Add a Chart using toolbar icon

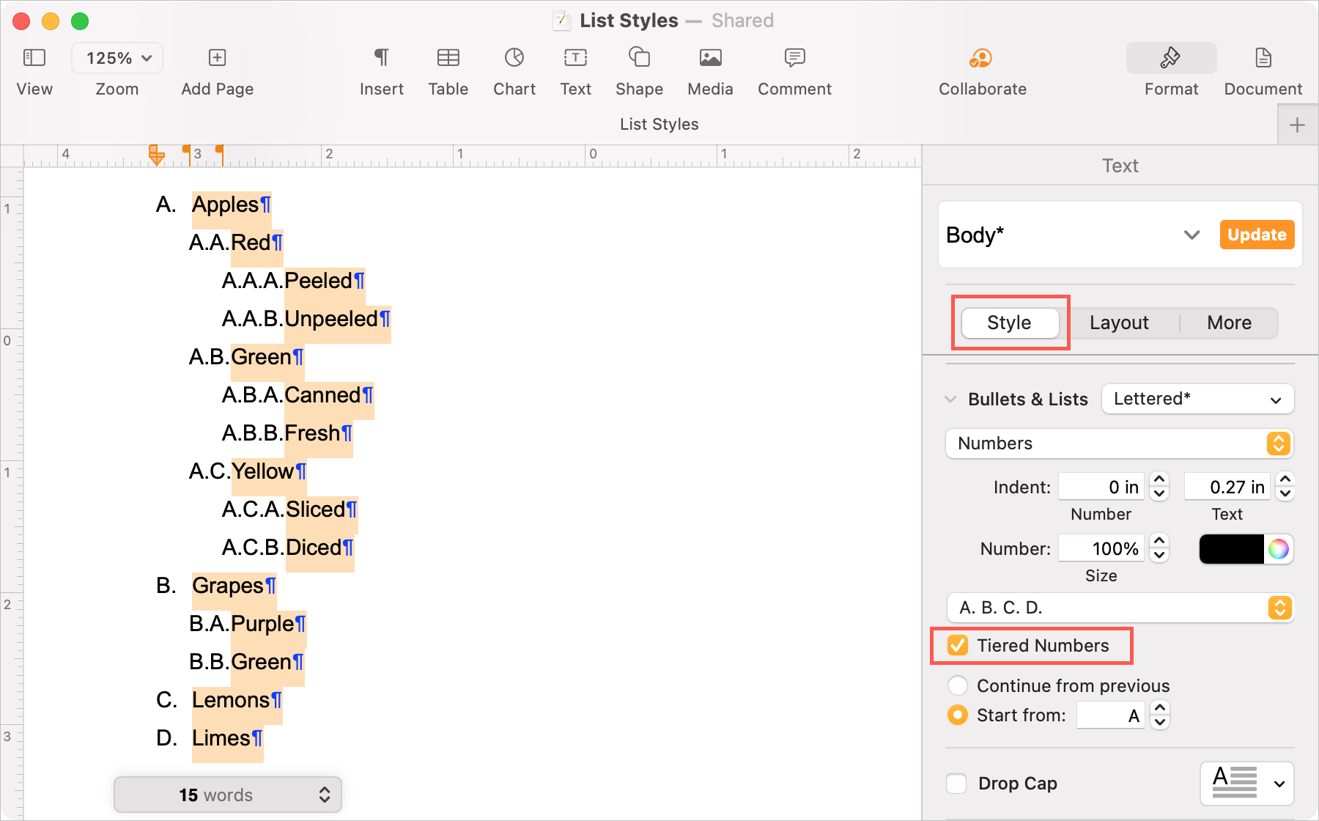(514, 57)
